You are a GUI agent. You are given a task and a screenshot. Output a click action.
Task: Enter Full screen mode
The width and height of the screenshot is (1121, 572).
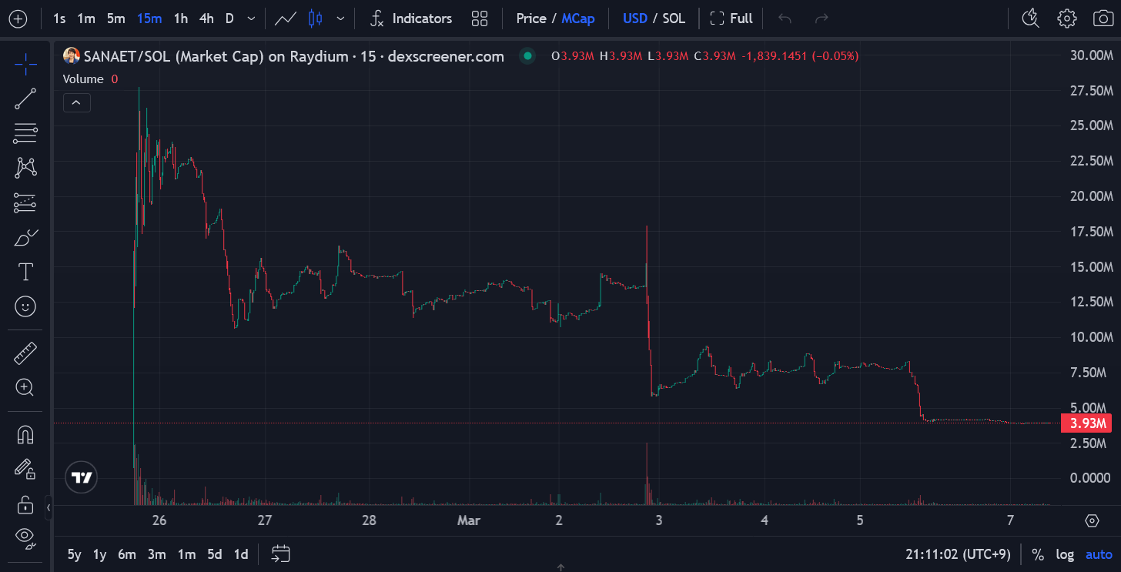click(x=731, y=18)
